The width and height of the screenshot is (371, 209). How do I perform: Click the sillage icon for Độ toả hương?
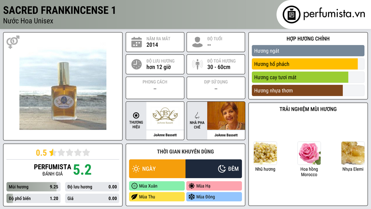click(x=197, y=64)
